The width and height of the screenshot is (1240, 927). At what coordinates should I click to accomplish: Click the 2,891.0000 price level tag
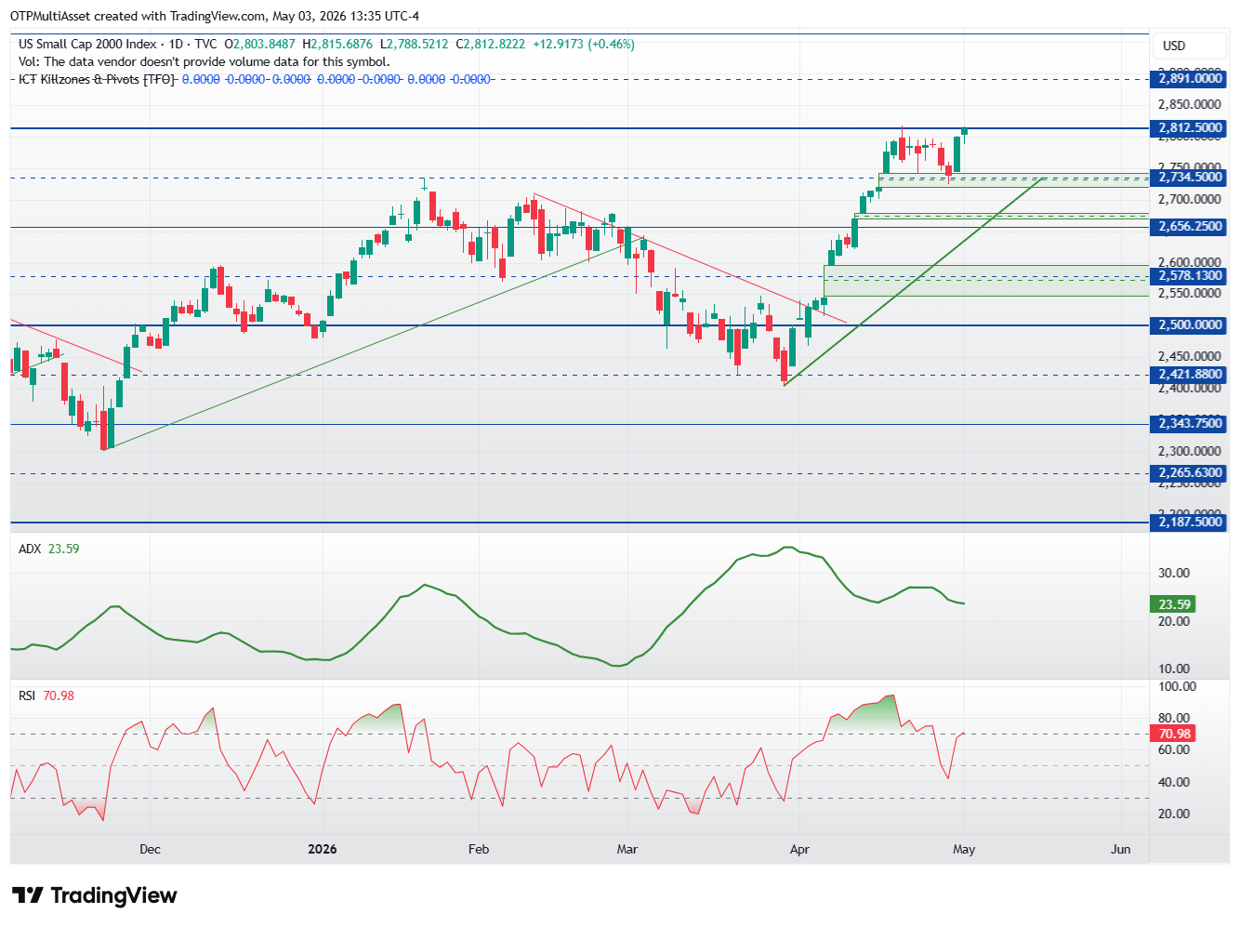[x=1189, y=79]
